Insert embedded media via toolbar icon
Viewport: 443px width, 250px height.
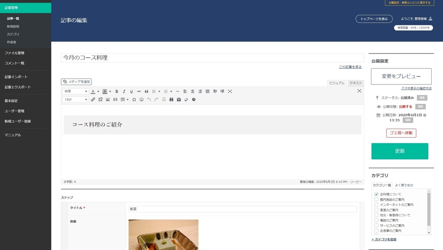point(115,100)
